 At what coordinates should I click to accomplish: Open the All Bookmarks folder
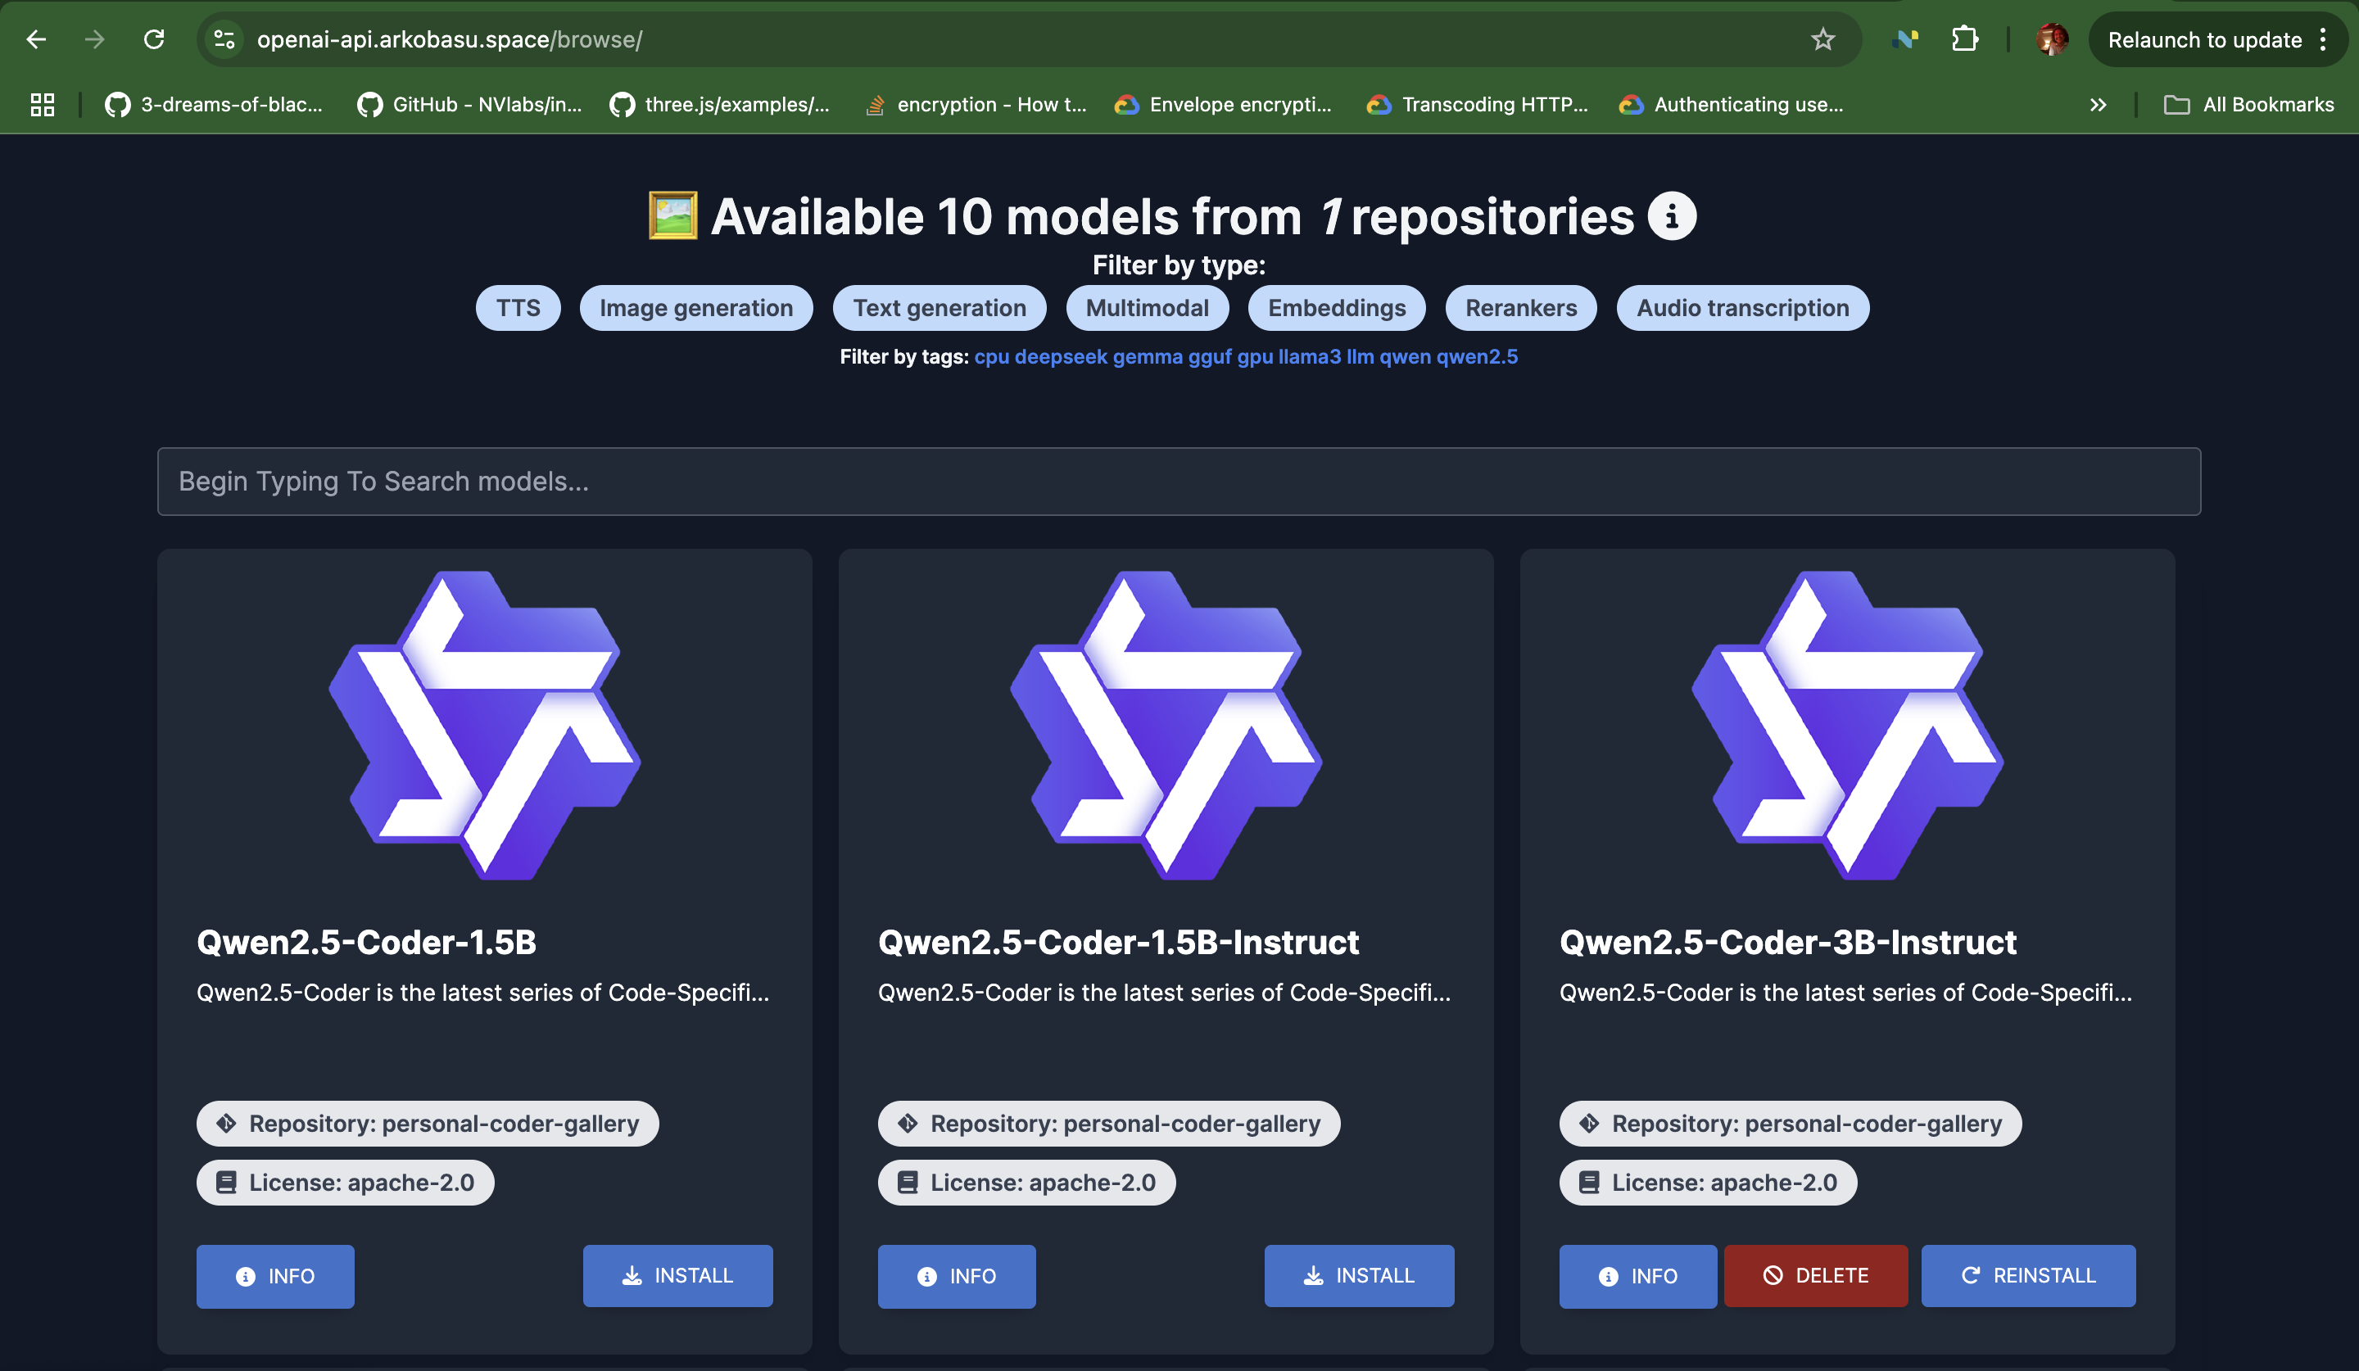pyautogui.click(x=2248, y=105)
